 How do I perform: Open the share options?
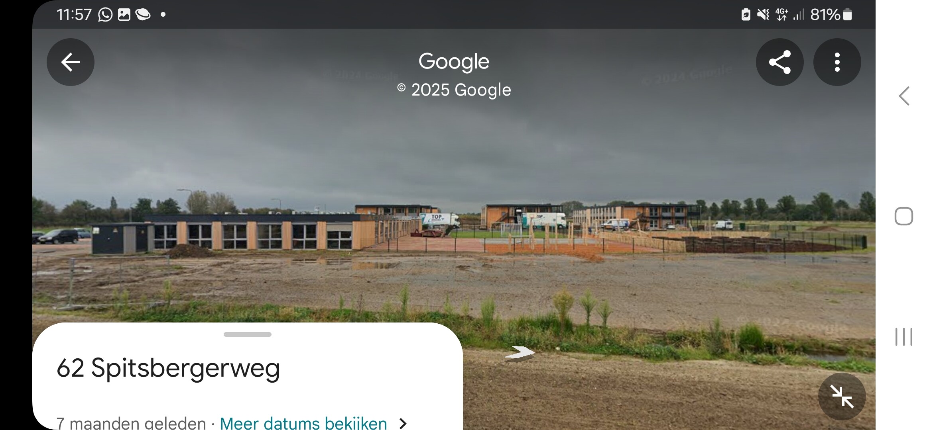pyautogui.click(x=779, y=62)
